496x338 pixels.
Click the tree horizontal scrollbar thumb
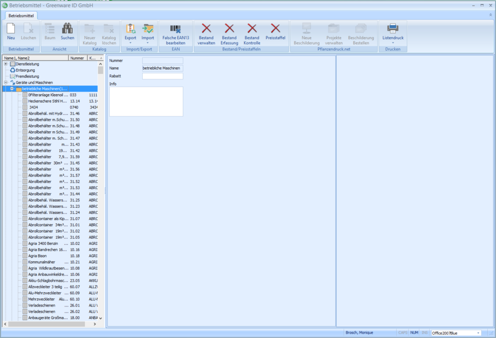[46, 324]
